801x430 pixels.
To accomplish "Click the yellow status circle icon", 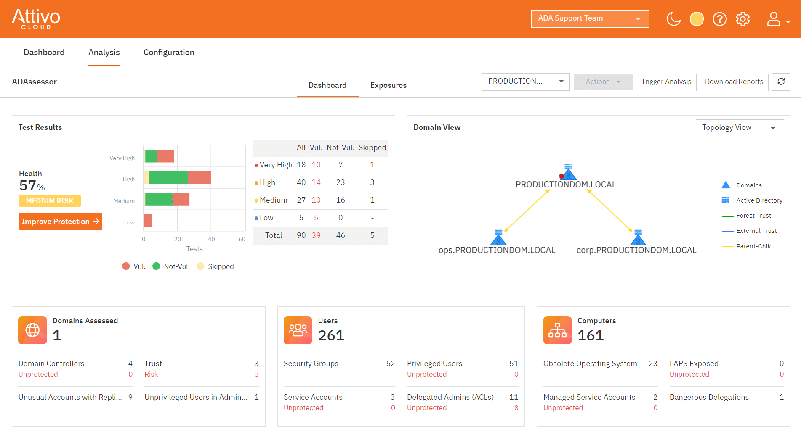I will (697, 19).
